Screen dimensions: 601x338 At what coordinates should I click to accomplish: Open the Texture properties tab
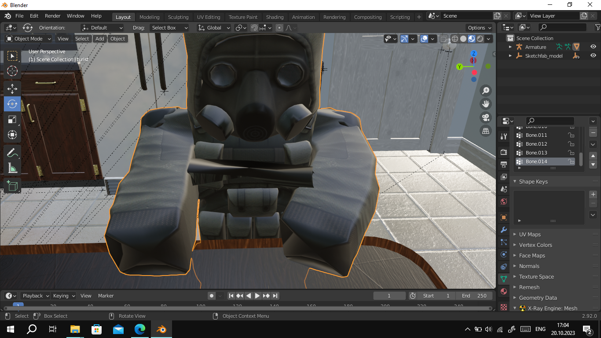point(504,307)
